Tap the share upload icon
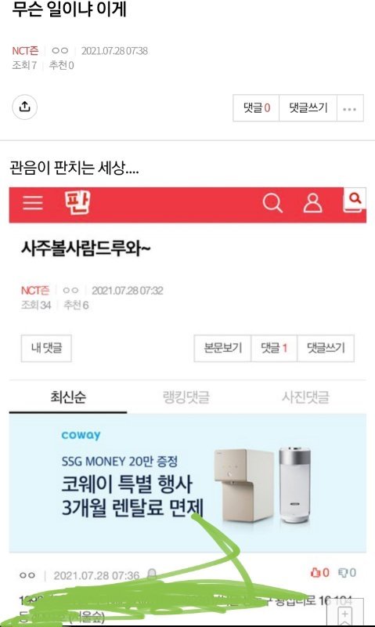The image size is (375, 627). pos(25,107)
